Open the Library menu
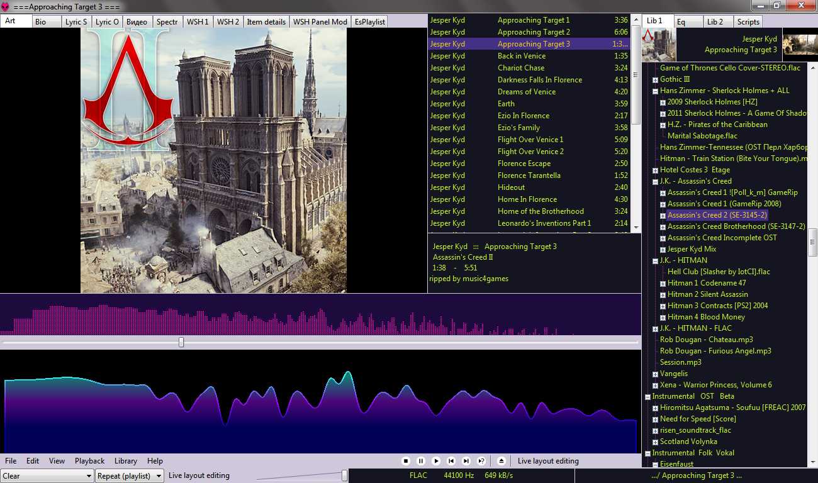The width and height of the screenshot is (818, 483). point(126,461)
